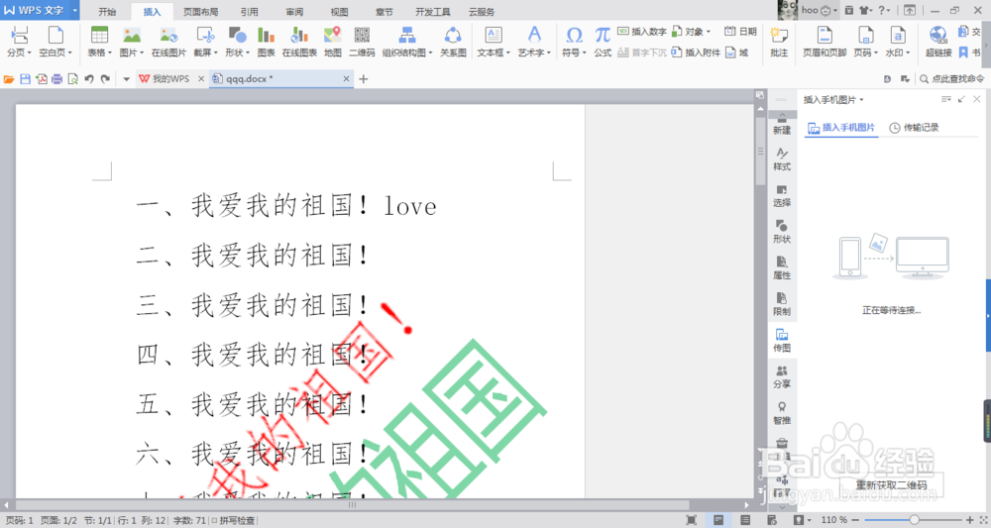Click 插入附件 insert attachment button
This screenshot has width=991, height=528.
tap(696, 53)
